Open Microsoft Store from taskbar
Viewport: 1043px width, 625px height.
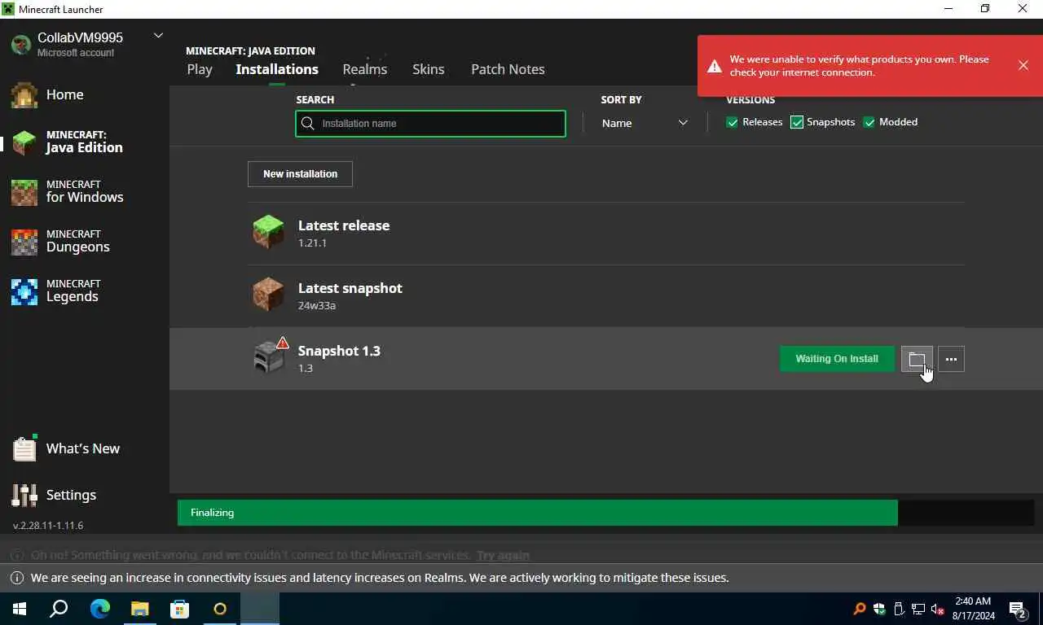[179, 609]
